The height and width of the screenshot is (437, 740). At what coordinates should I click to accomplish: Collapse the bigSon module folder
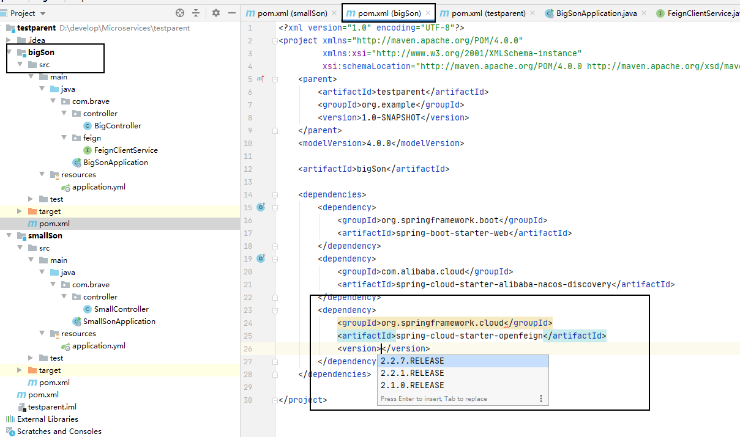(x=9, y=53)
